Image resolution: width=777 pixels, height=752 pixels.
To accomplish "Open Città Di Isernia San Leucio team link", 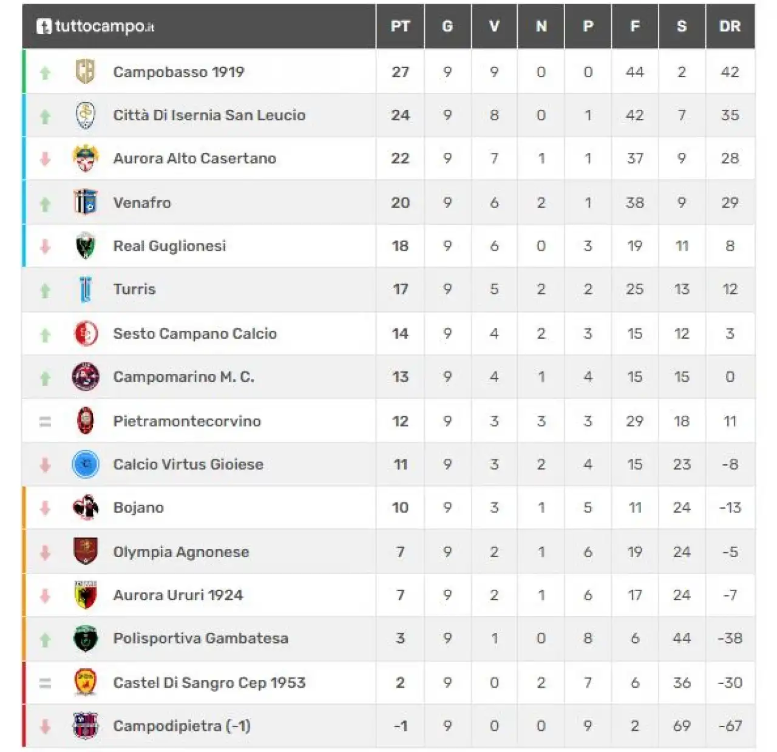I will tap(209, 115).
